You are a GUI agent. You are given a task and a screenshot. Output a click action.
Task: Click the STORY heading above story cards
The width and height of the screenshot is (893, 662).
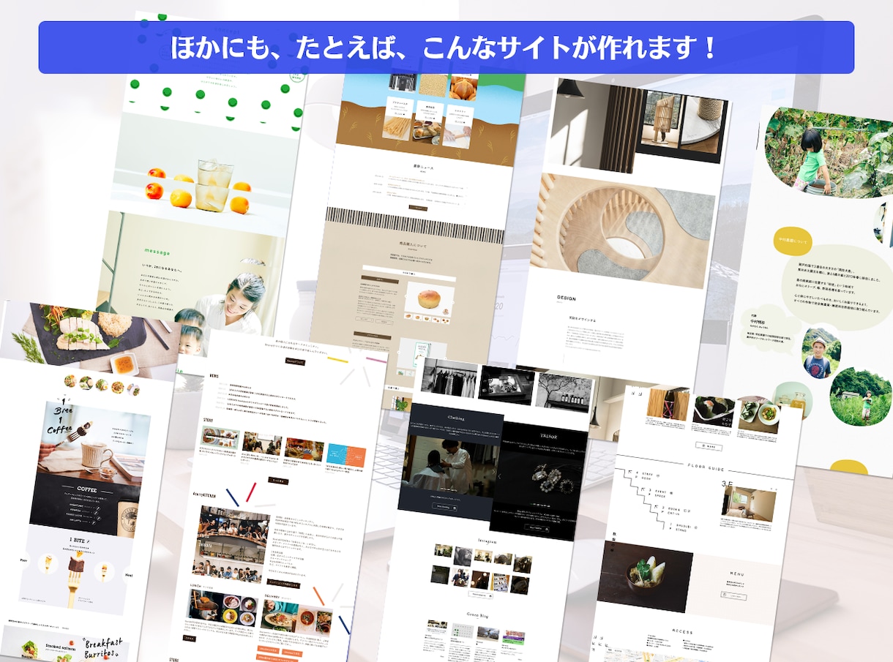[x=207, y=421]
